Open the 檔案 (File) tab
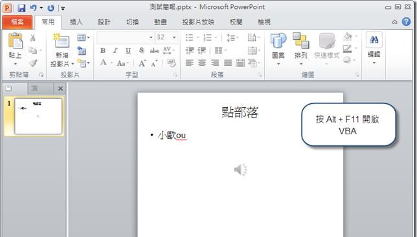Viewport: 417px width, 237px height. 17,22
